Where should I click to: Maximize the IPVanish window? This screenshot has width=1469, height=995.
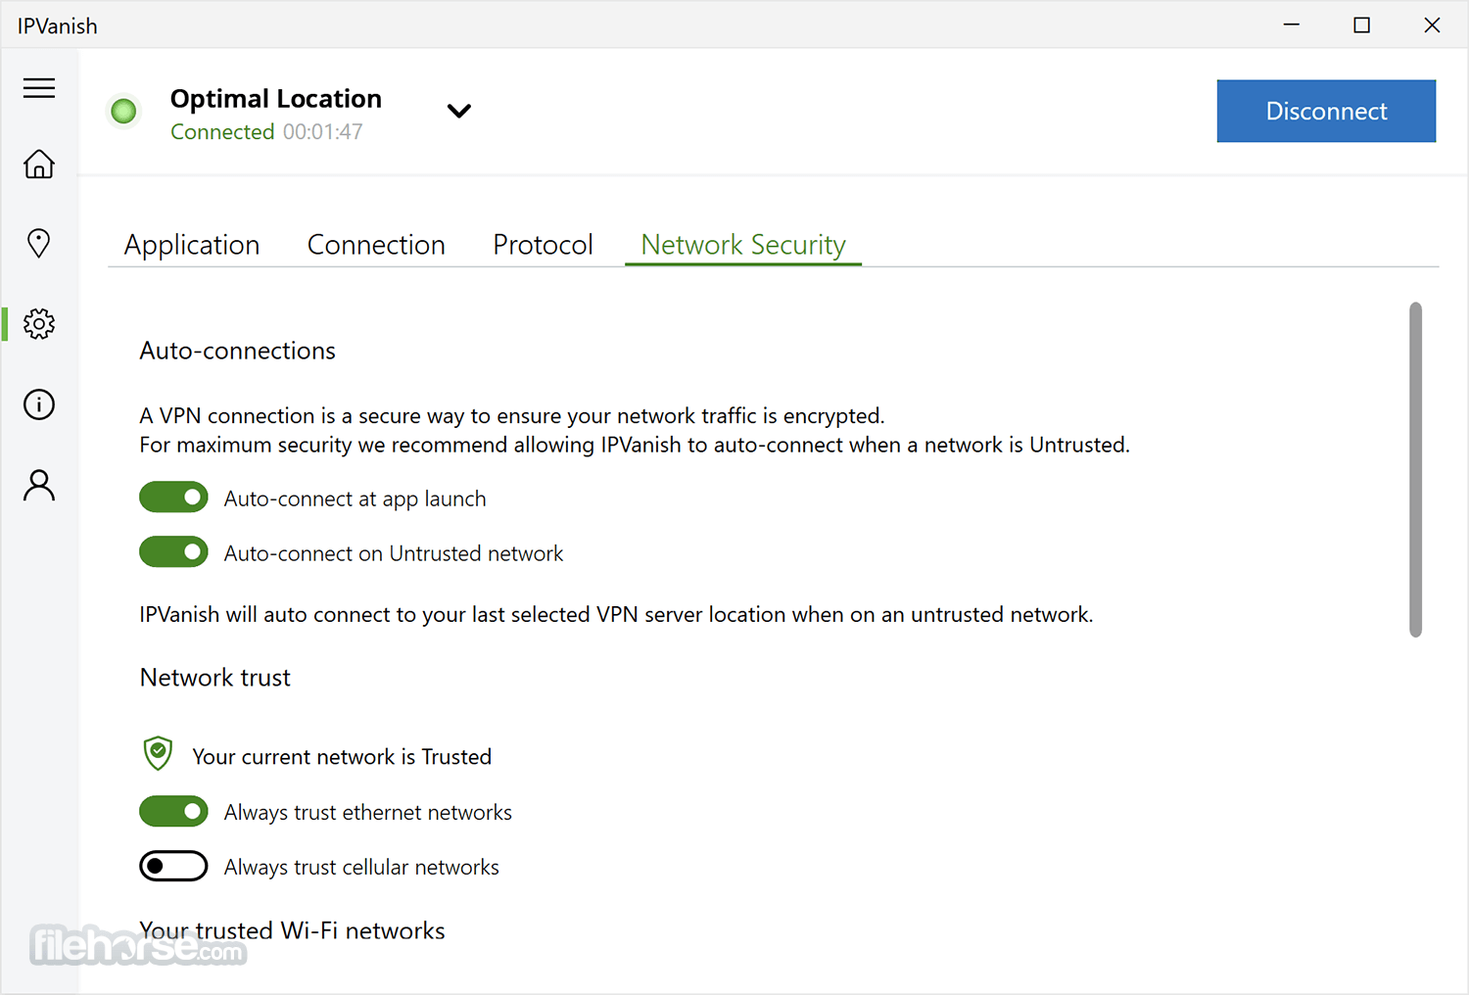pos(1361,24)
